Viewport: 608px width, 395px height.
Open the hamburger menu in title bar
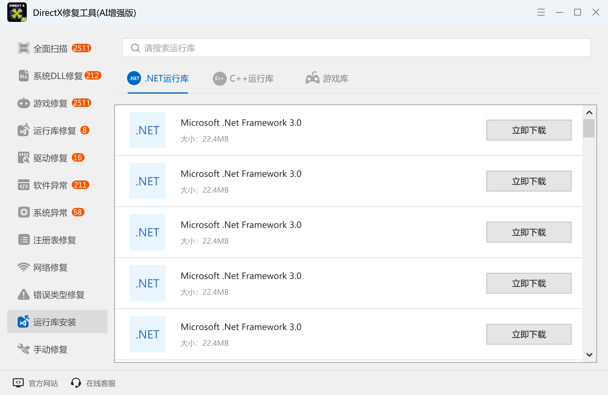541,12
